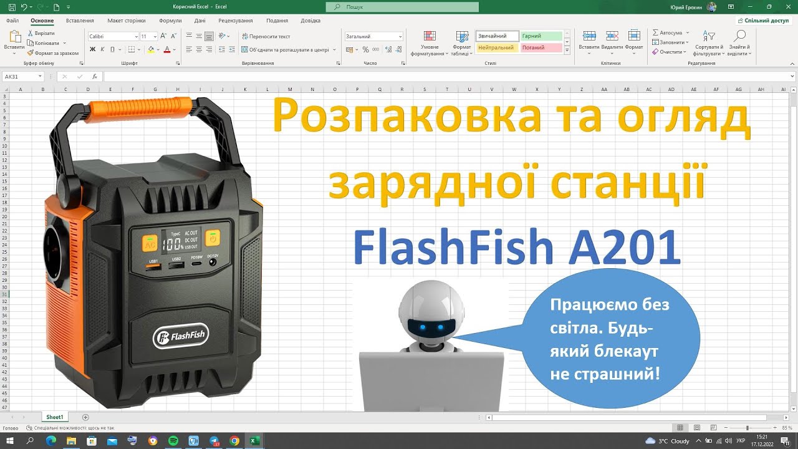Click the Cut (Вирізати) scissors button

pyautogui.click(x=41, y=33)
